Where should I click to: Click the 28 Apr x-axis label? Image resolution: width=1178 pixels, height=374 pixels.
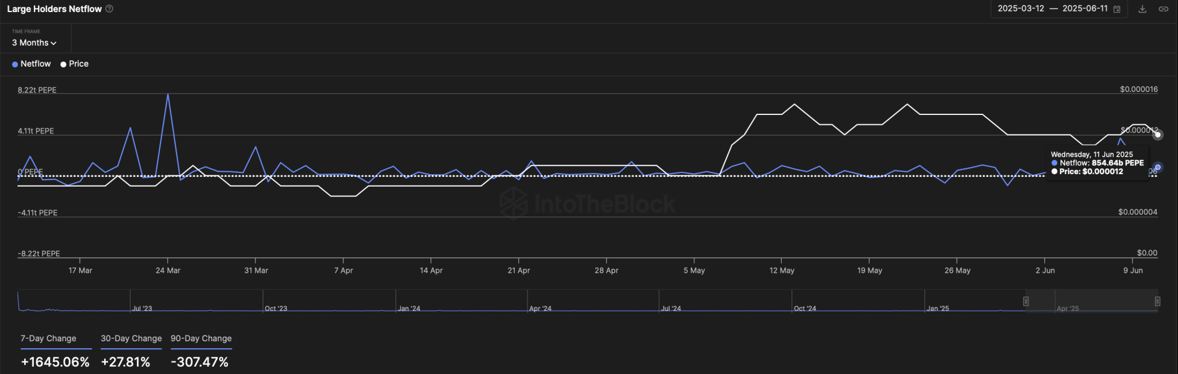click(x=606, y=270)
